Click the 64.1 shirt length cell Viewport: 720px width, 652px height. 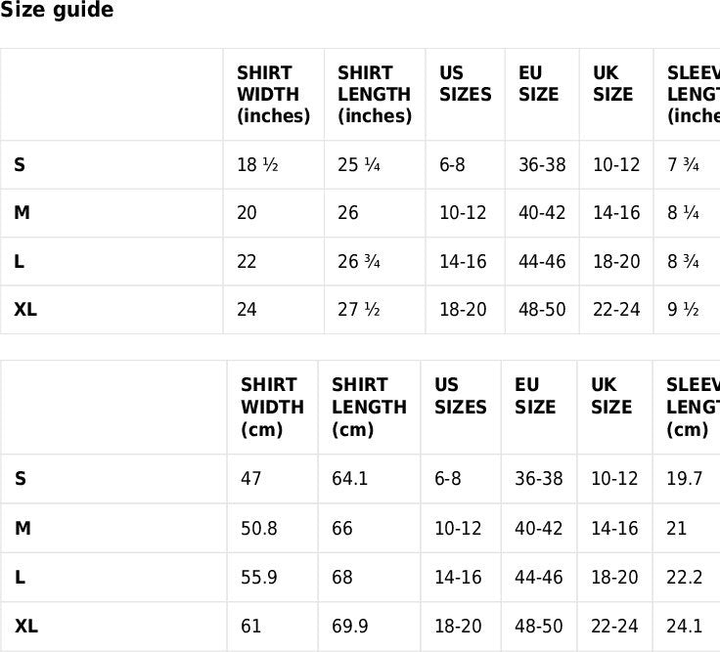click(x=350, y=479)
